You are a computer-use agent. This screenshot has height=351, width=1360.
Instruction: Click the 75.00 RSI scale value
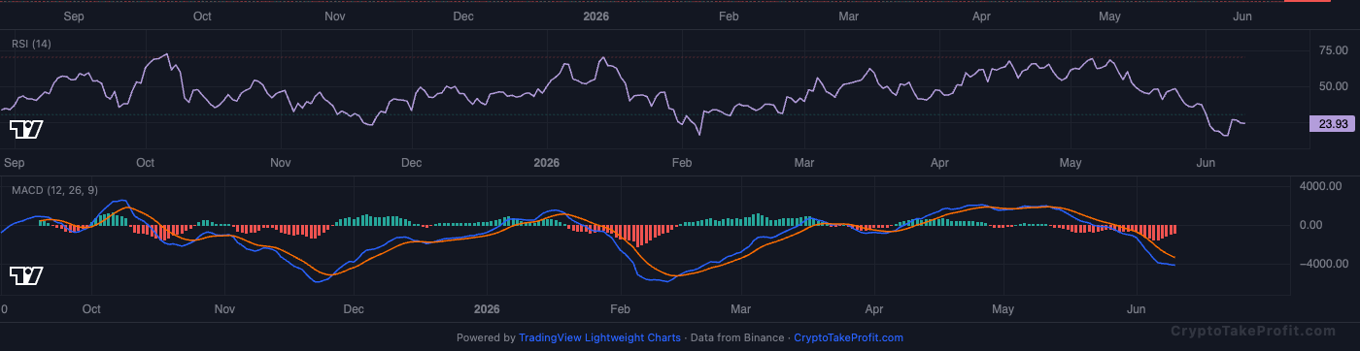1333,50
